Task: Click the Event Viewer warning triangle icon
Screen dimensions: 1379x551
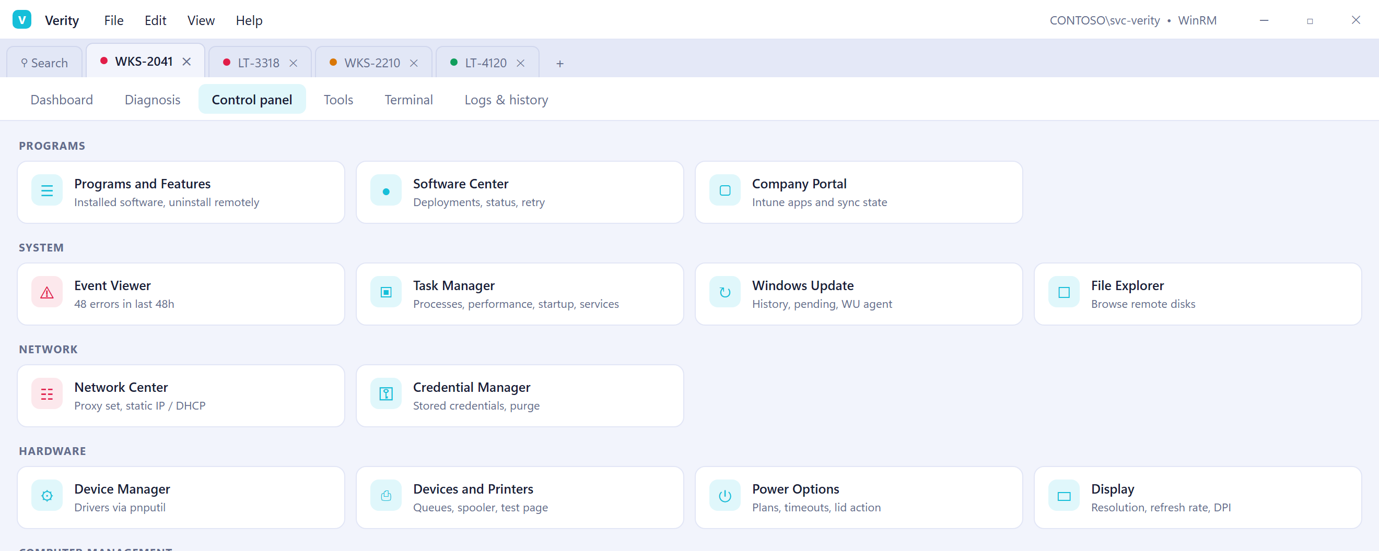Action: (x=47, y=292)
